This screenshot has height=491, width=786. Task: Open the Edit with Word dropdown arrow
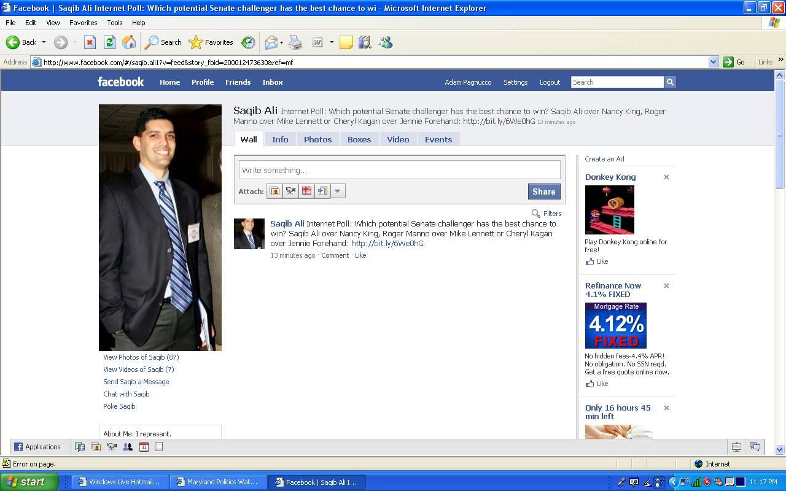[x=332, y=42]
